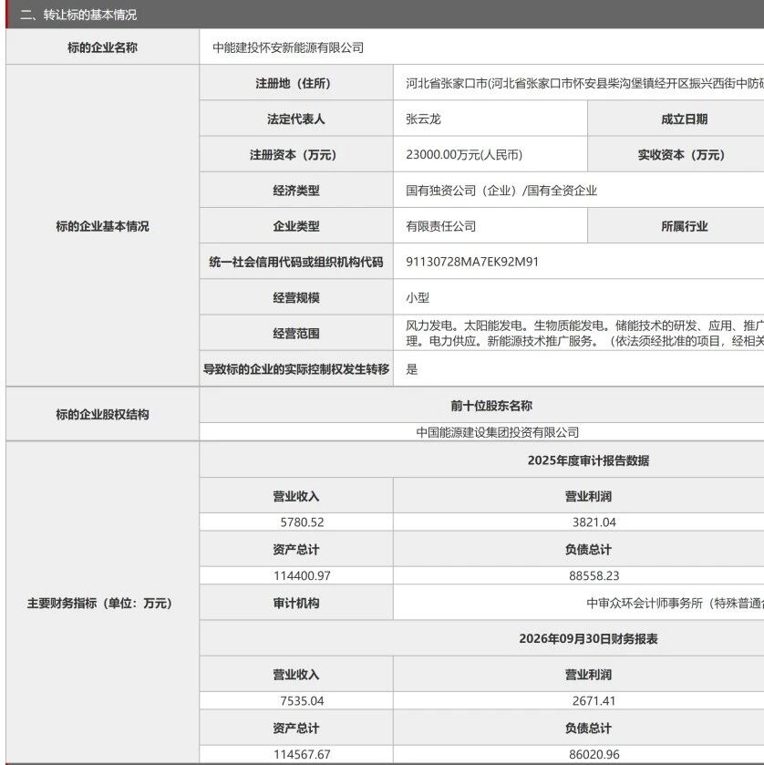The image size is (764, 765).
Task: Select total liabilities 86020.96
Action: point(594,754)
